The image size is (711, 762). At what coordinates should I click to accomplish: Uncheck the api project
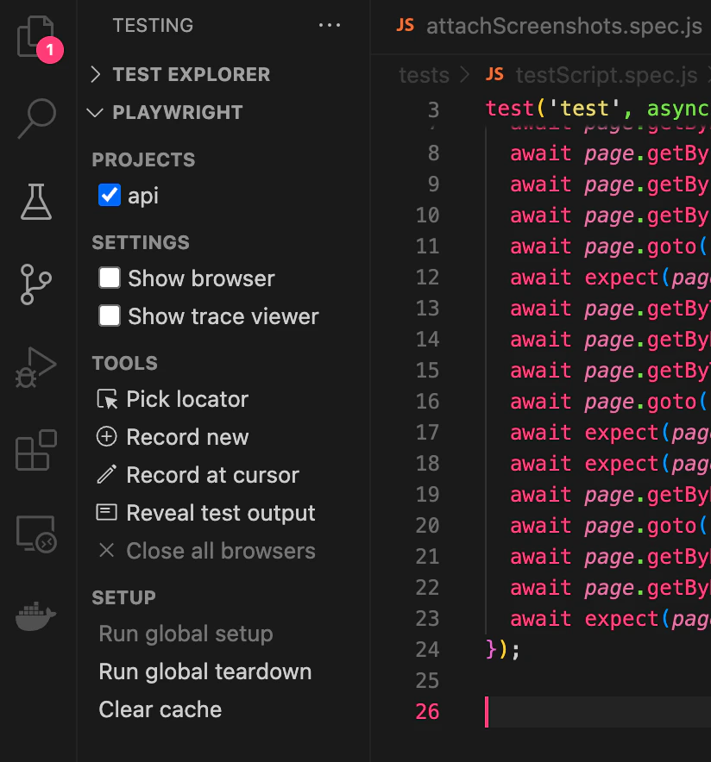tap(109, 196)
